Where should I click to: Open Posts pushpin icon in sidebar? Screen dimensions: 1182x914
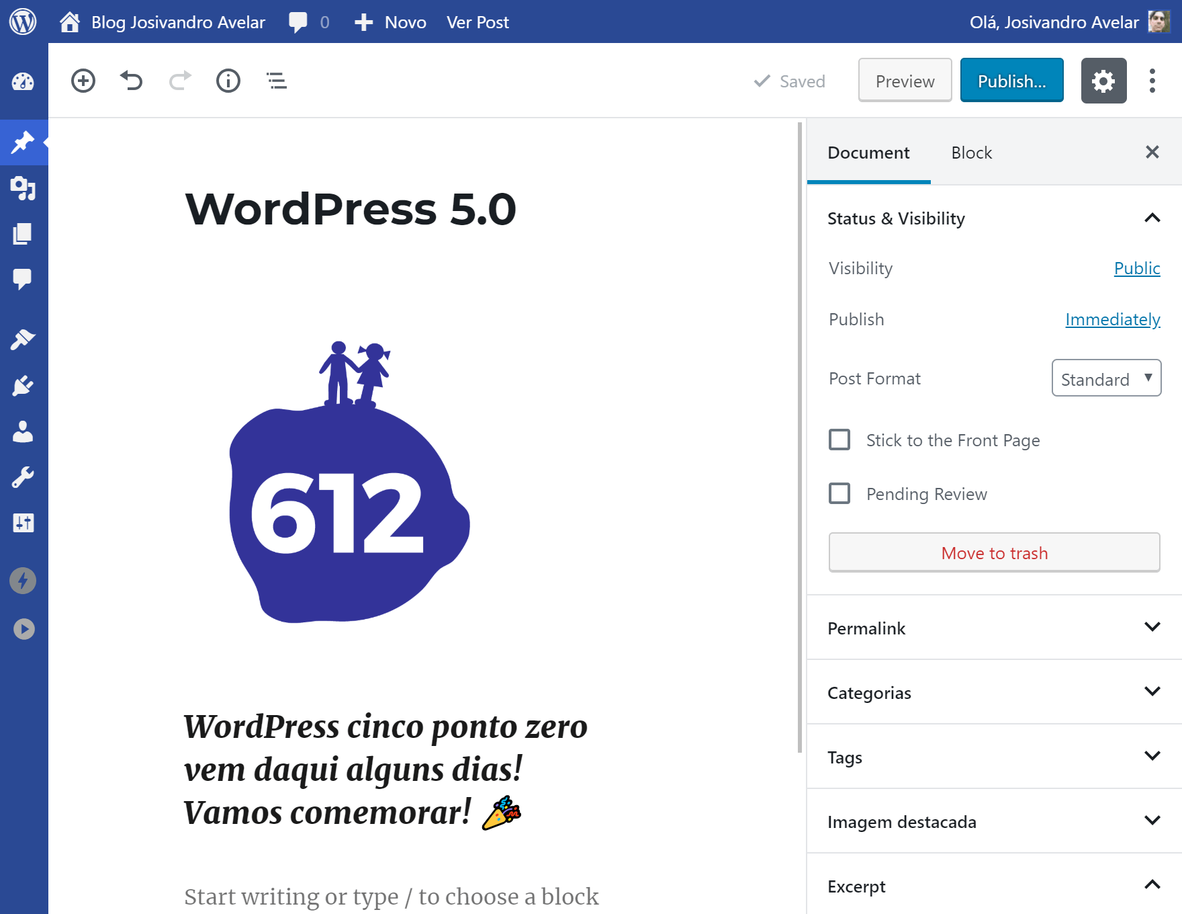(x=23, y=142)
